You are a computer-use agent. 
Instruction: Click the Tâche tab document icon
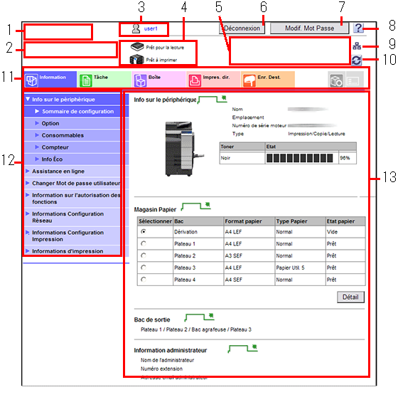pos(85,80)
